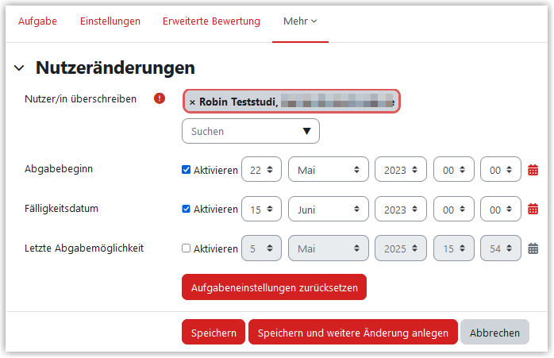Screen dimensions: 554x358
Task: Open the Fälligkeitsdatum year dropdown
Action: tap(400, 210)
